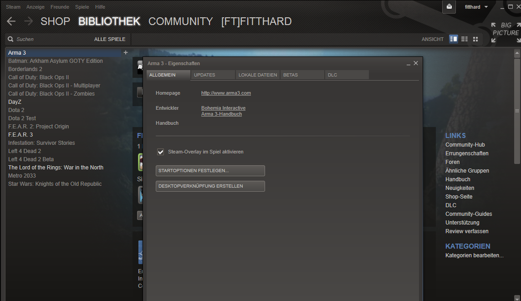Select Batman: Arkham Asylum GOTY Edition
Viewport: 521px width, 301px height.
(56, 61)
